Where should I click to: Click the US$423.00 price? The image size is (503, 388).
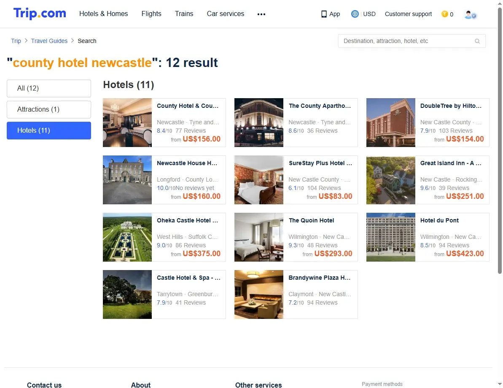point(465,254)
